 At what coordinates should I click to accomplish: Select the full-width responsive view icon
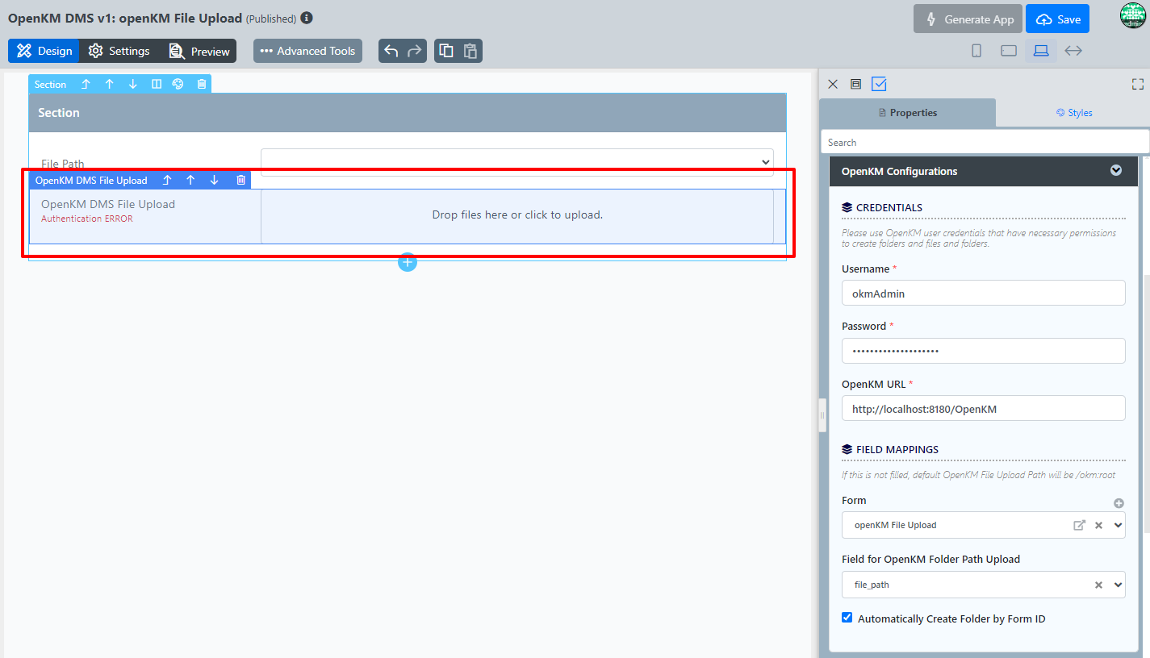click(x=1073, y=51)
